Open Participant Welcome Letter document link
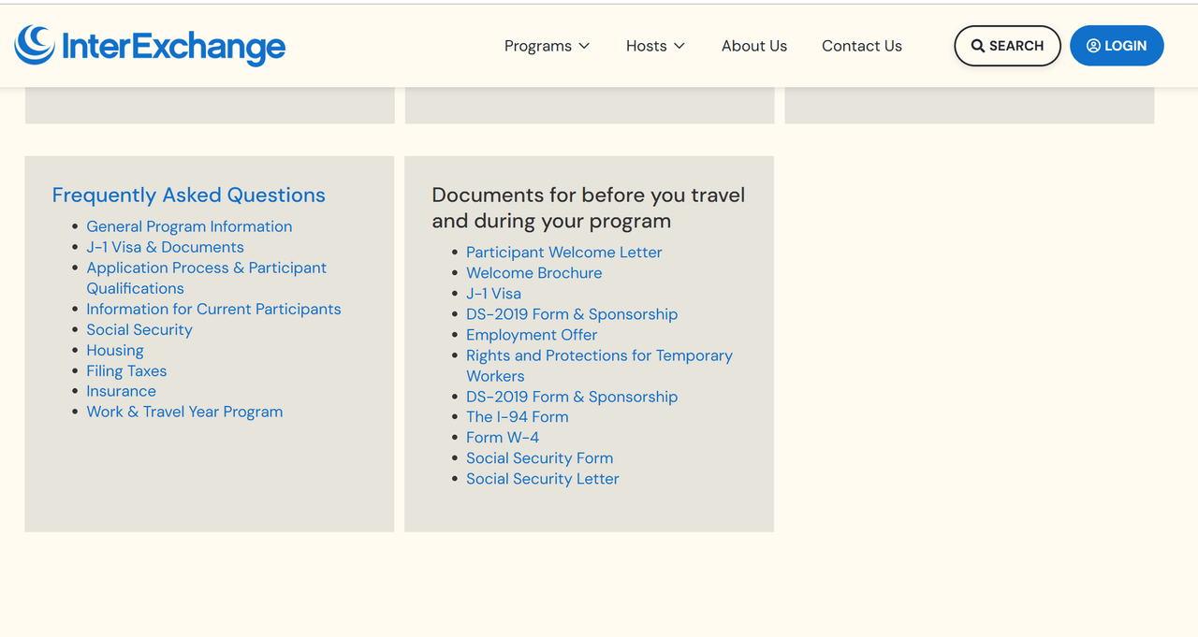Viewport: 1198px width, 637px height. [564, 253]
